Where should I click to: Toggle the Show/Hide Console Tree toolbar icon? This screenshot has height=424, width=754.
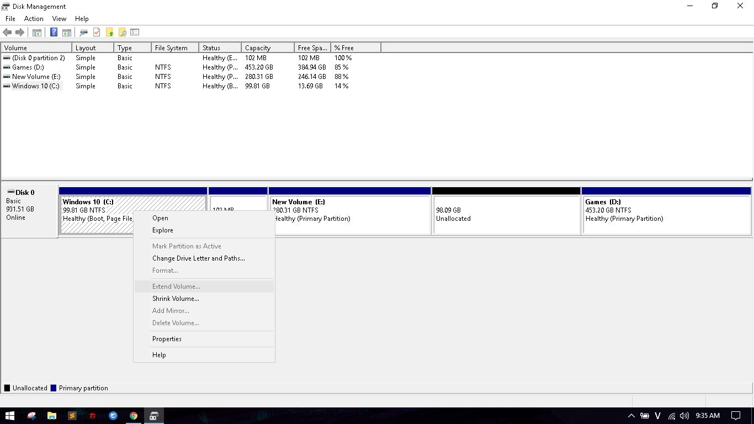coord(37,33)
